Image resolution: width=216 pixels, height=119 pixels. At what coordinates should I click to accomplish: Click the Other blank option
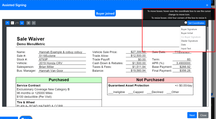173,92
